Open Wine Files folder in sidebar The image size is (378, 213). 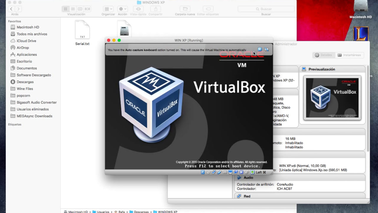point(25,89)
